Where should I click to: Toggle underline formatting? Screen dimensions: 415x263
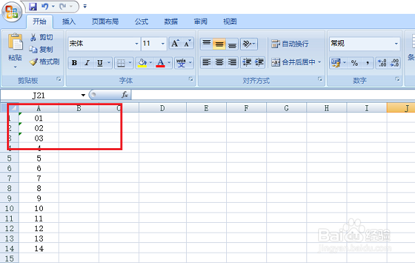(100, 63)
